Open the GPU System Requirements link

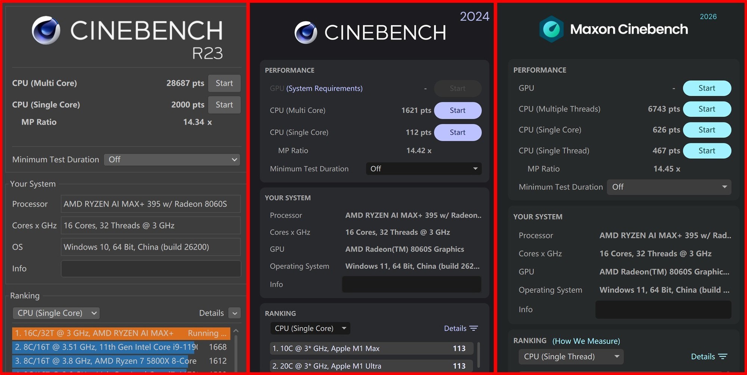[x=324, y=88]
